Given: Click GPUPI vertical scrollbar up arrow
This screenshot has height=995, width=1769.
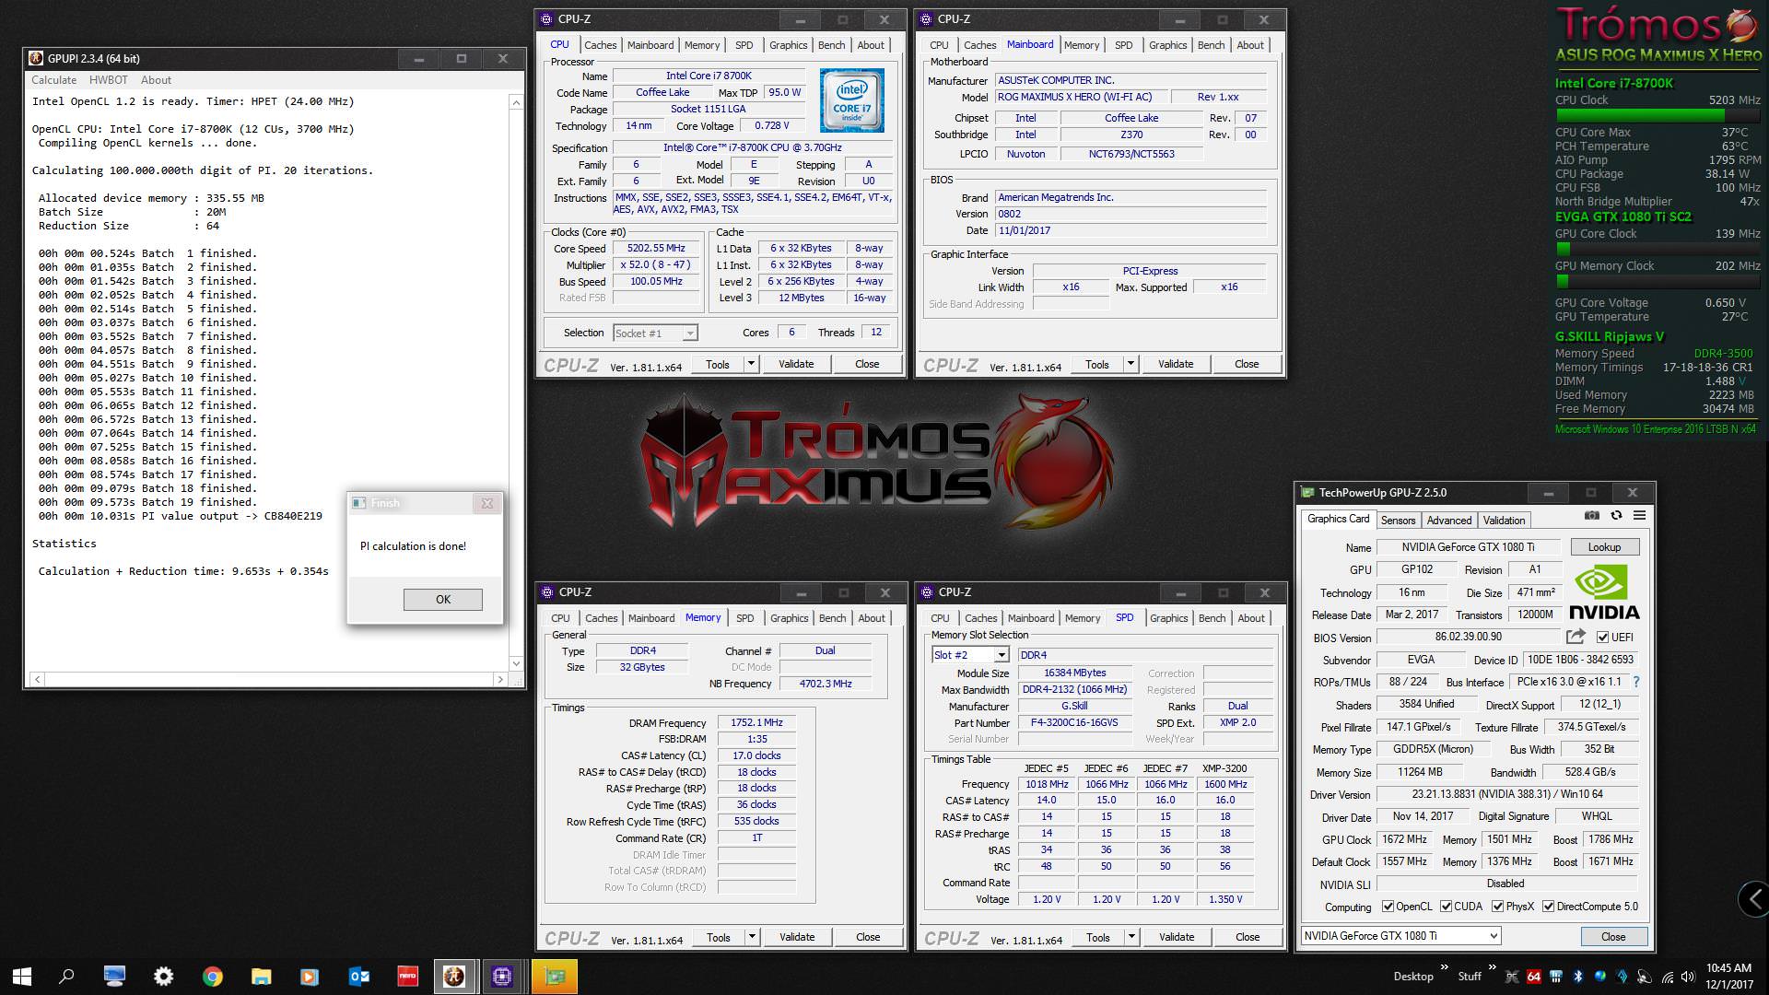Looking at the screenshot, I should point(516,103).
